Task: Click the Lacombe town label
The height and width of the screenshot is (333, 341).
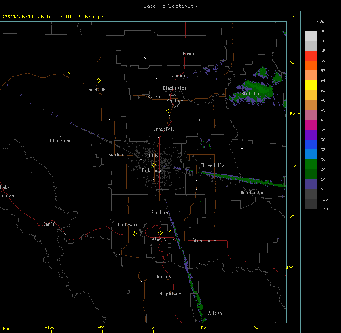Action: coord(178,76)
